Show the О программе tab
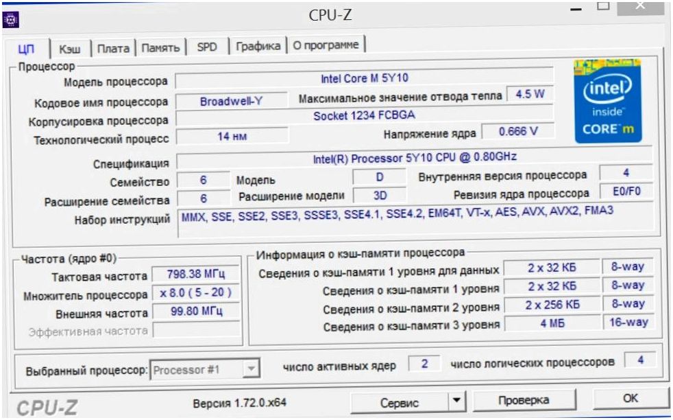 coord(326,45)
